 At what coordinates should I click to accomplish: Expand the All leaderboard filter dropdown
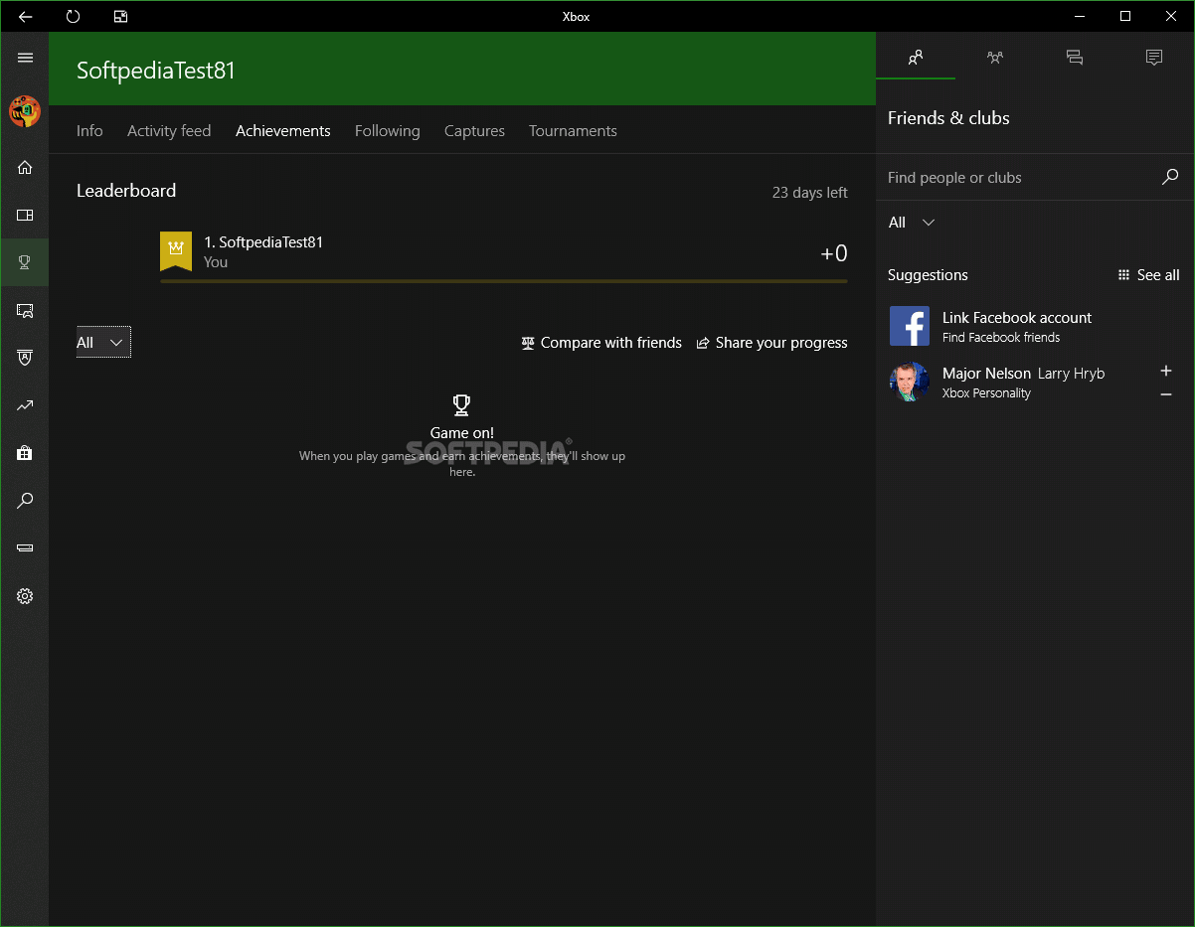pyautogui.click(x=102, y=342)
